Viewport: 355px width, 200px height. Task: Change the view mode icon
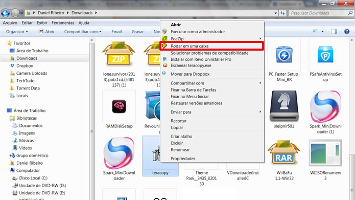coord(315,32)
